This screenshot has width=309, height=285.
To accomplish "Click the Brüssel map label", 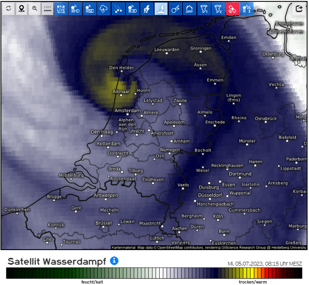I will click(x=104, y=223).
